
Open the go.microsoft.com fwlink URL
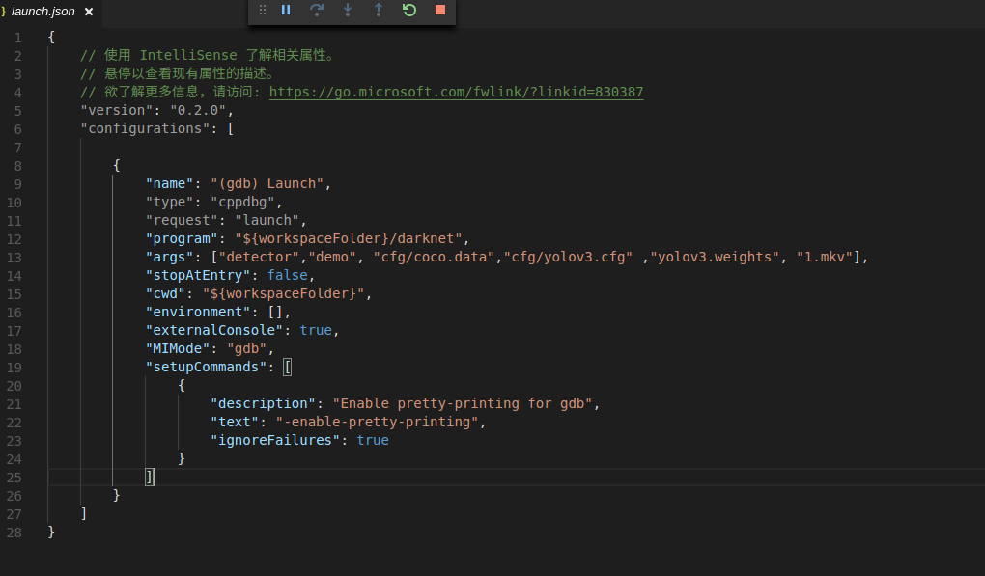(456, 92)
